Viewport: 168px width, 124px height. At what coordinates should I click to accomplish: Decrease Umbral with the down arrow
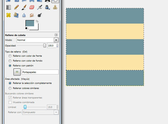click(x=57, y=108)
